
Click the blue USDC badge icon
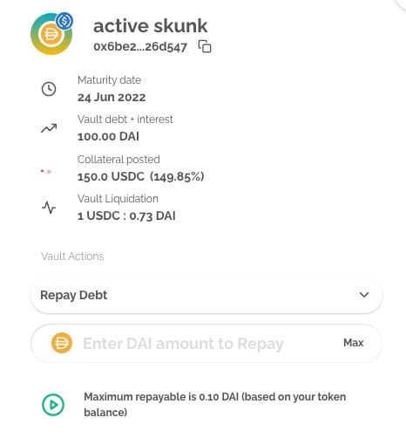(64, 21)
